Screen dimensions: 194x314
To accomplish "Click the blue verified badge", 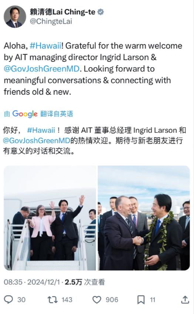I will point(101,12).
